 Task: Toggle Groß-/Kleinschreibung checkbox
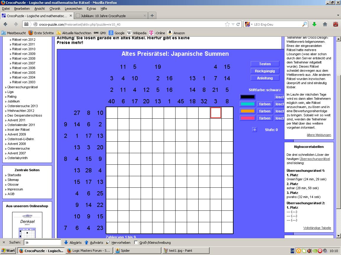(136, 243)
